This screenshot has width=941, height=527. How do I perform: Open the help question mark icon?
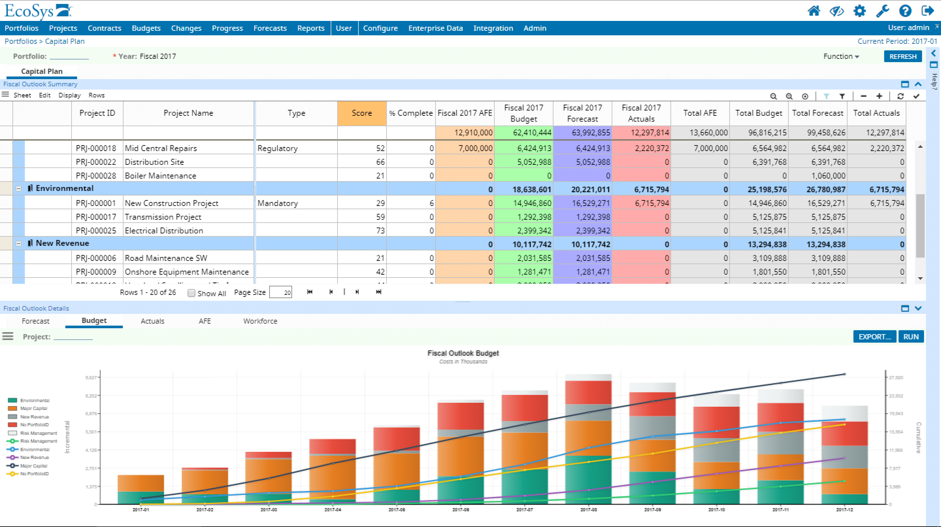[x=905, y=11]
